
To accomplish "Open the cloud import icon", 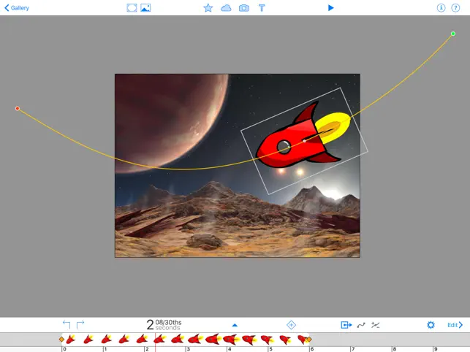I will [x=226, y=8].
